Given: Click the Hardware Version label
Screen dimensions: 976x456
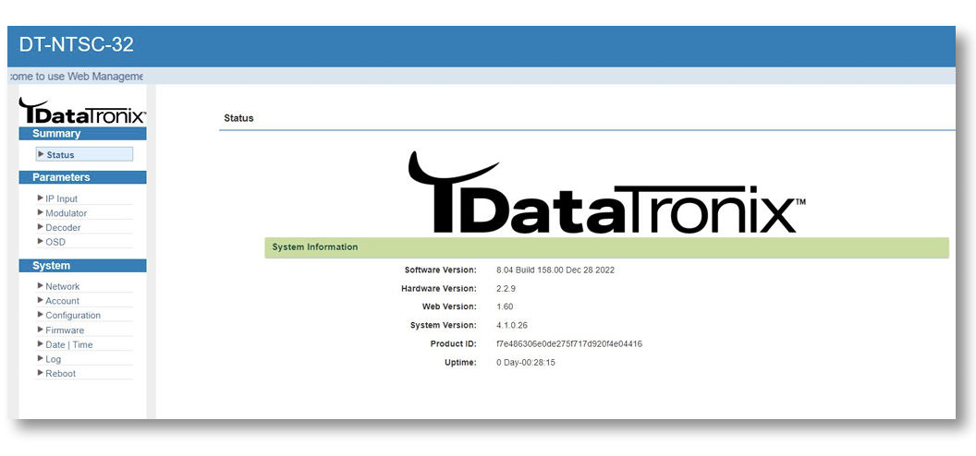Looking at the screenshot, I should pos(439,288).
